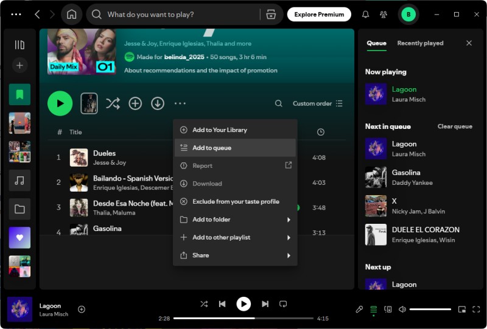Open the three-dot app menu
The width and height of the screenshot is (487, 329).
[x=16, y=14]
